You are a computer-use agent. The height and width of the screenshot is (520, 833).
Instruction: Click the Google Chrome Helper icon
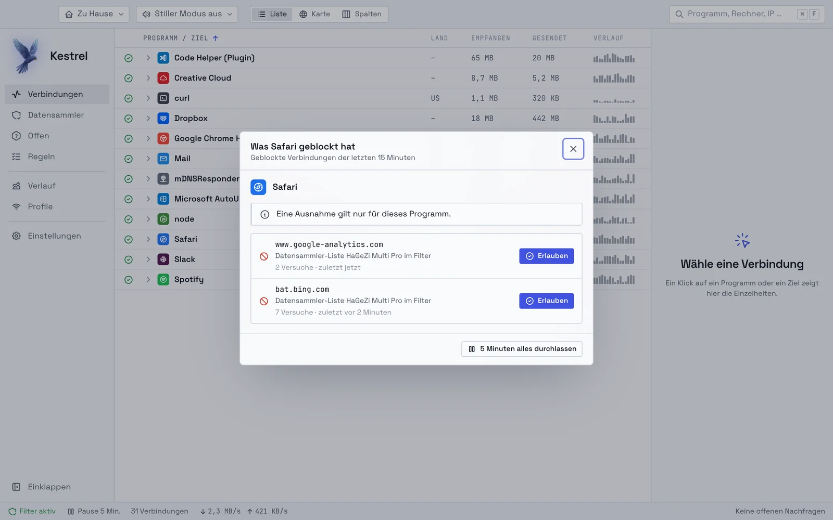click(163, 138)
